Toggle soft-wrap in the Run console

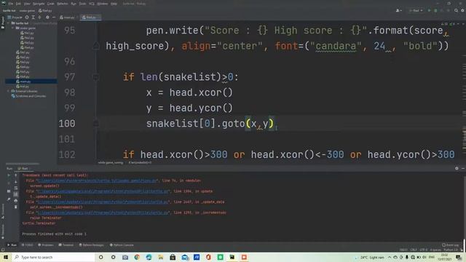16,188
